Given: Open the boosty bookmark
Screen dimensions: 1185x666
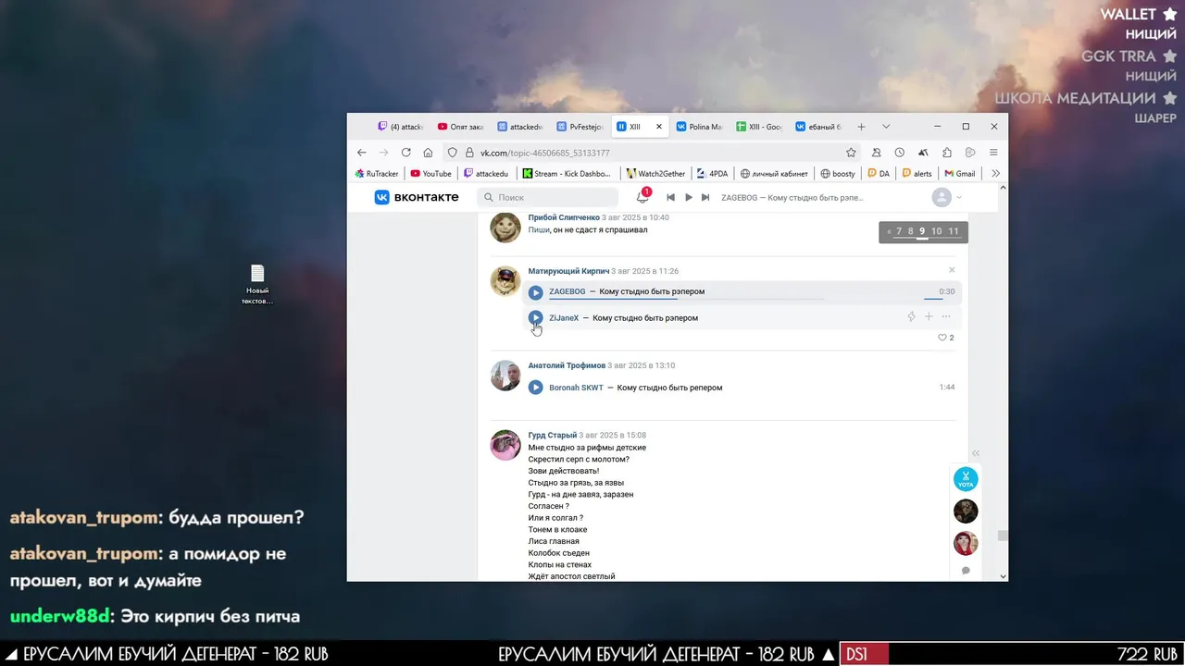Looking at the screenshot, I should 838,173.
